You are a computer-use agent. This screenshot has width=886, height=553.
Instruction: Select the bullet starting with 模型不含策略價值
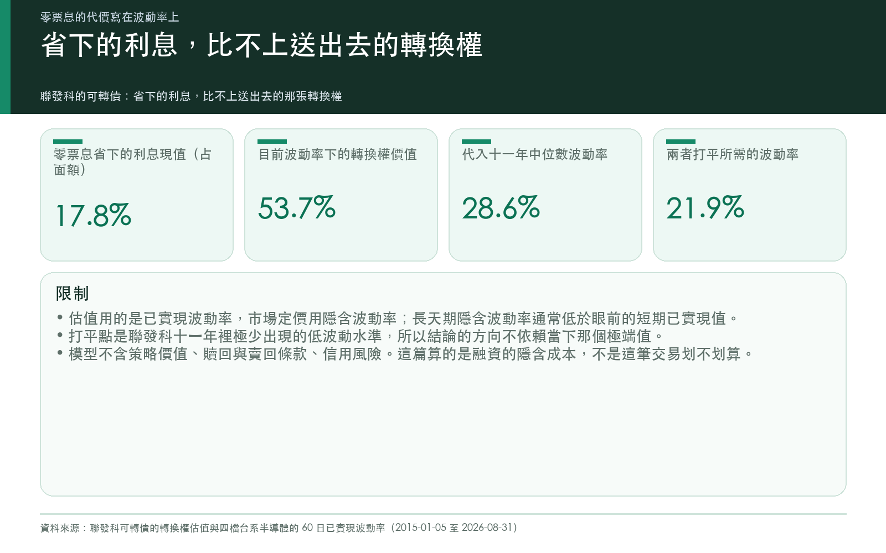pyautogui.click(x=405, y=354)
